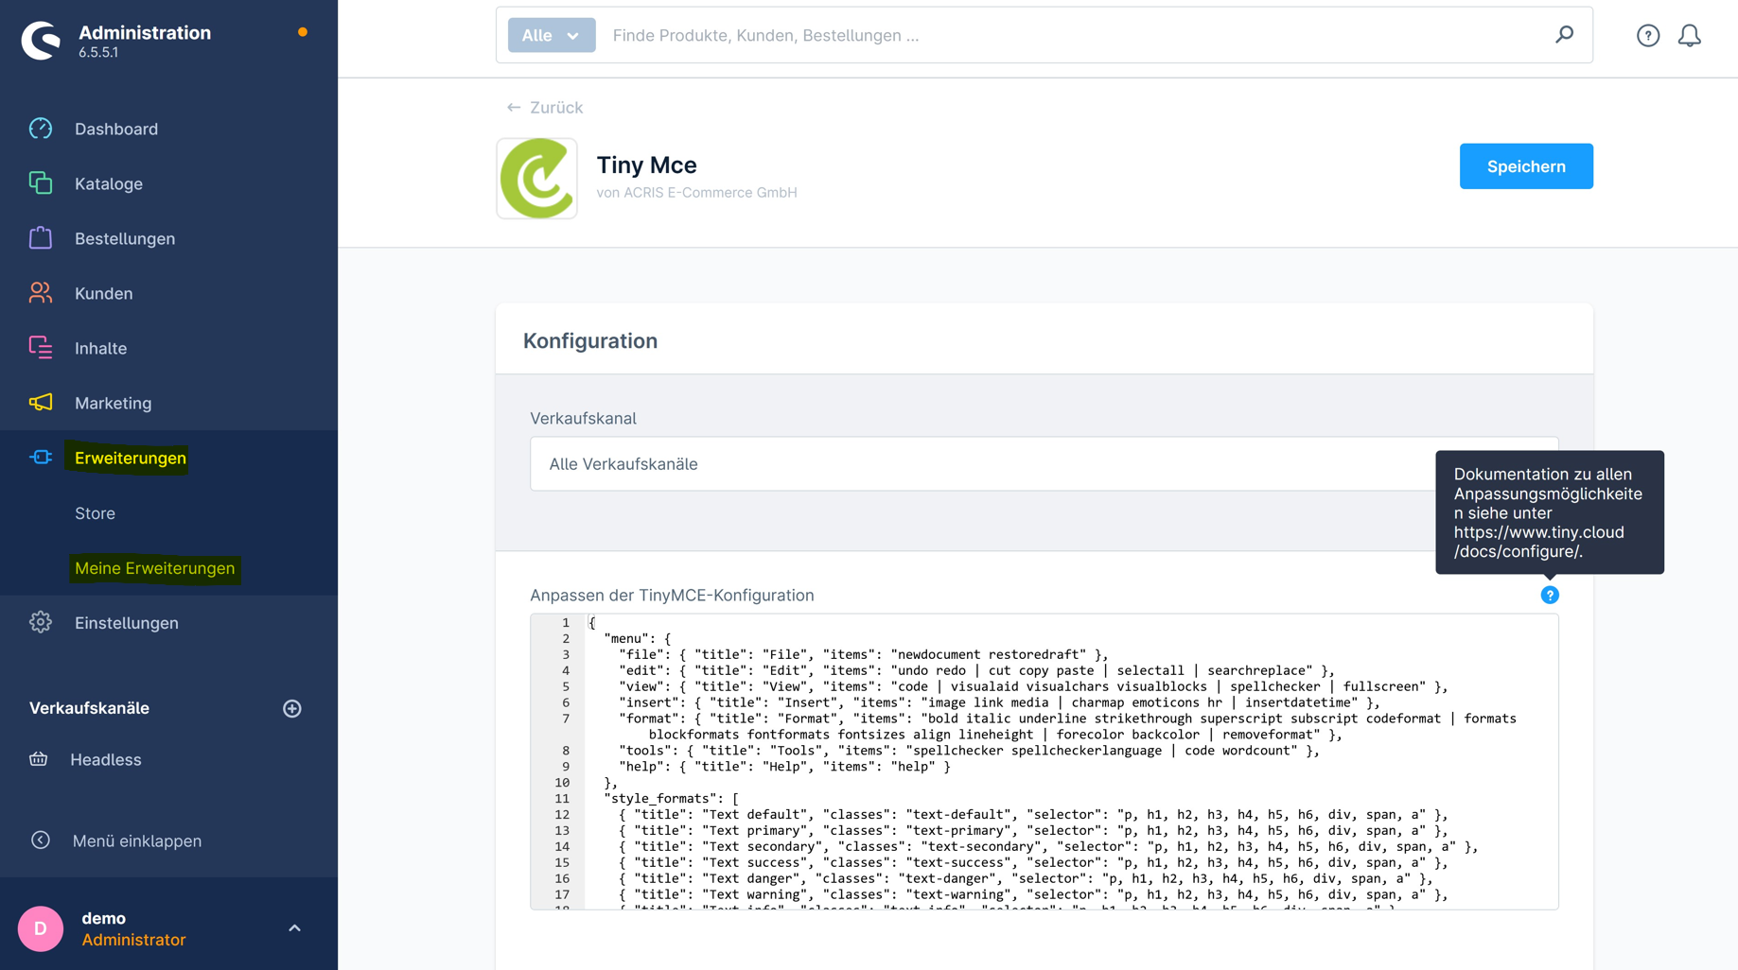Click the demo user avatar

click(41, 928)
